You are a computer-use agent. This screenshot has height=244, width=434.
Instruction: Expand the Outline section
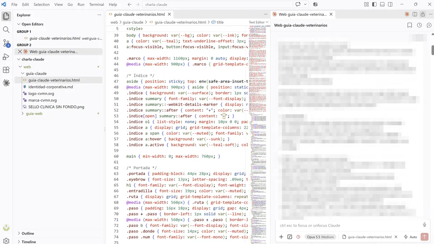tap(27, 233)
